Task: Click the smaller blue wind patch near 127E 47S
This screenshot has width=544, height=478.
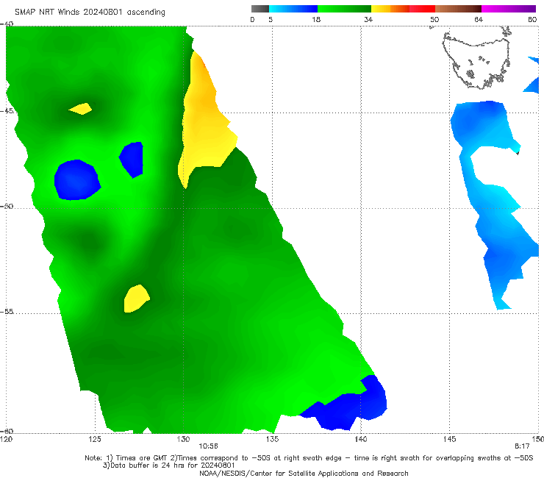Action: 132,159
